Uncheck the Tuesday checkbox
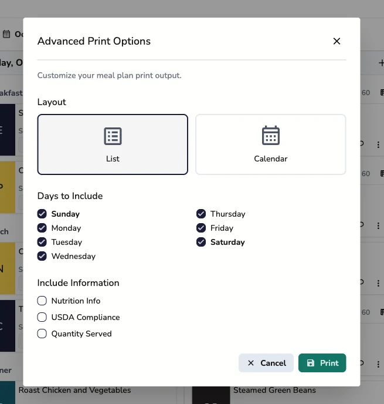 tap(42, 242)
